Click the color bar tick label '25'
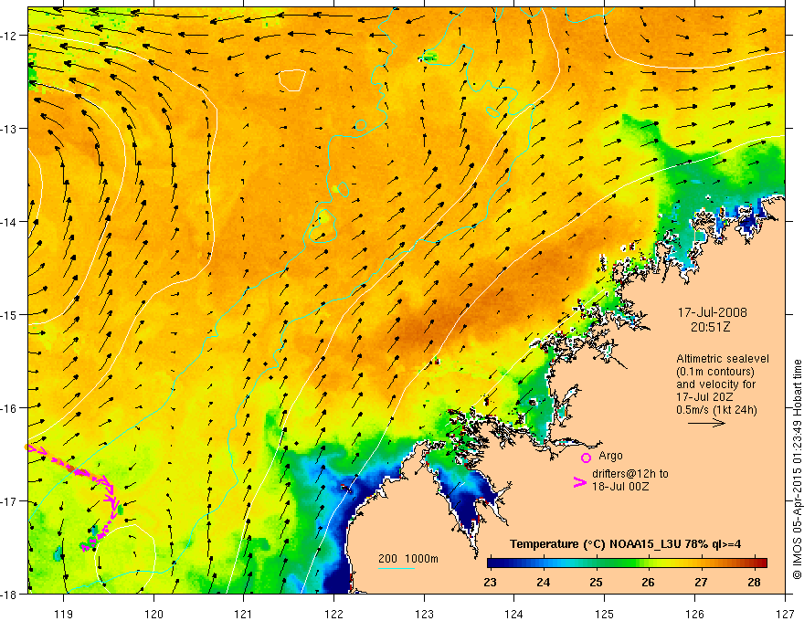 click(596, 582)
